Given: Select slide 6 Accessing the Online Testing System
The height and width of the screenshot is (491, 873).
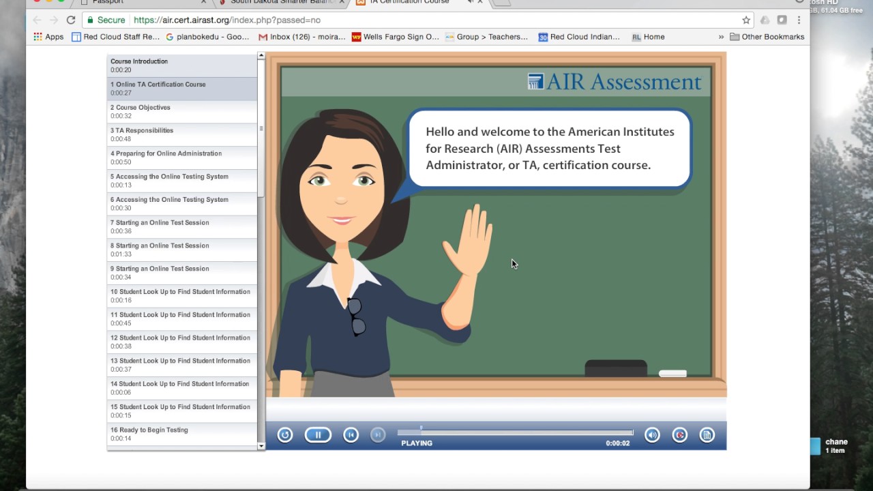Looking at the screenshot, I should click(181, 204).
